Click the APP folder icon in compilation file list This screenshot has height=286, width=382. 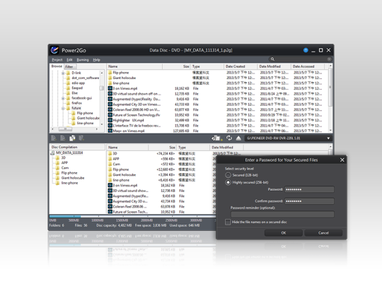(110, 159)
